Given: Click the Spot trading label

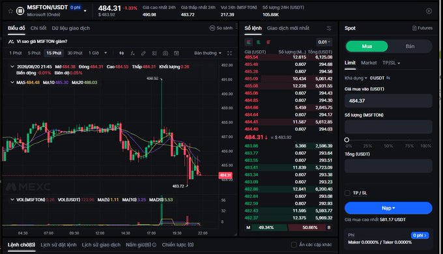Looking at the screenshot, I should (350, 28).
